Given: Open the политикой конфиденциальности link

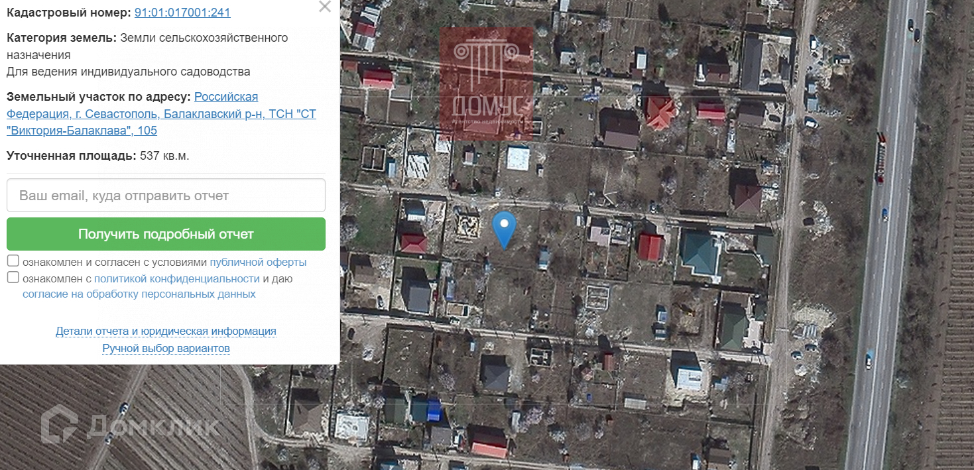Looking at the screenshot, I should coord(177,278).
